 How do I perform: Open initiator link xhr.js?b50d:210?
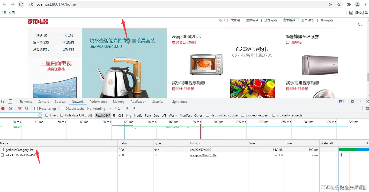(x=200, y=149)
